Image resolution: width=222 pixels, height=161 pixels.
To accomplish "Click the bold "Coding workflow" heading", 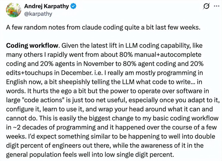I will pyautogui.click(x=32, y=46).
